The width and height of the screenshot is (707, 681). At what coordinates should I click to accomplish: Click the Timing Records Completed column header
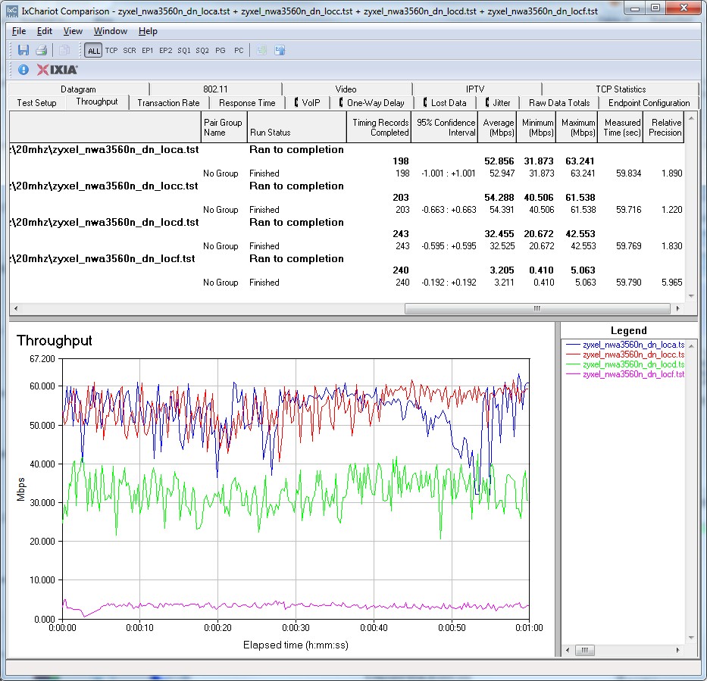pos(379,127)
